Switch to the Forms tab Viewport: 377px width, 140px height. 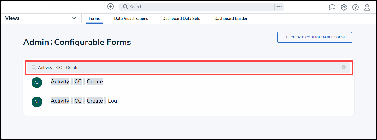pyautogui.click(x=94, y=19)
